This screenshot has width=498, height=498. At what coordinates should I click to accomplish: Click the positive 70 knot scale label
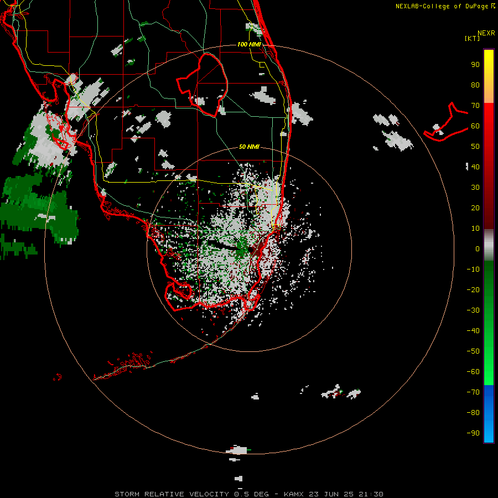click(475, 106)
